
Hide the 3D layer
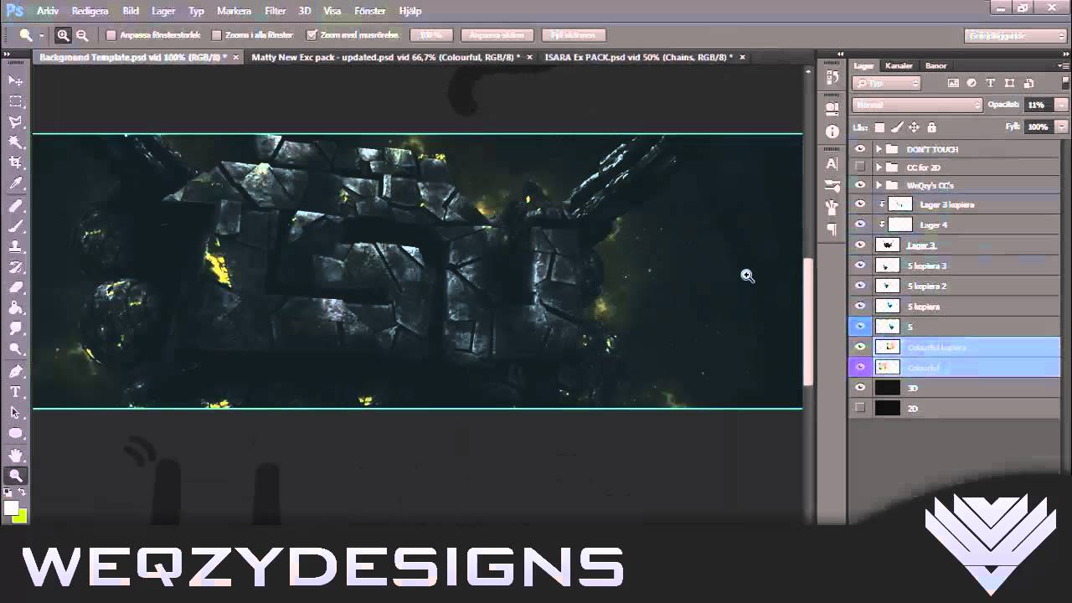click(860, 388)
